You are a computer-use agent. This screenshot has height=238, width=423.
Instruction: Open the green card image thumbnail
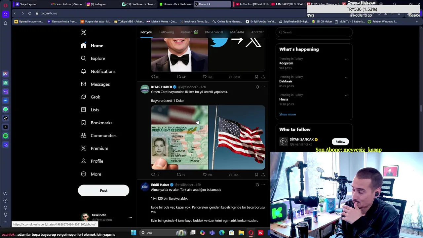tap(179, 138)
